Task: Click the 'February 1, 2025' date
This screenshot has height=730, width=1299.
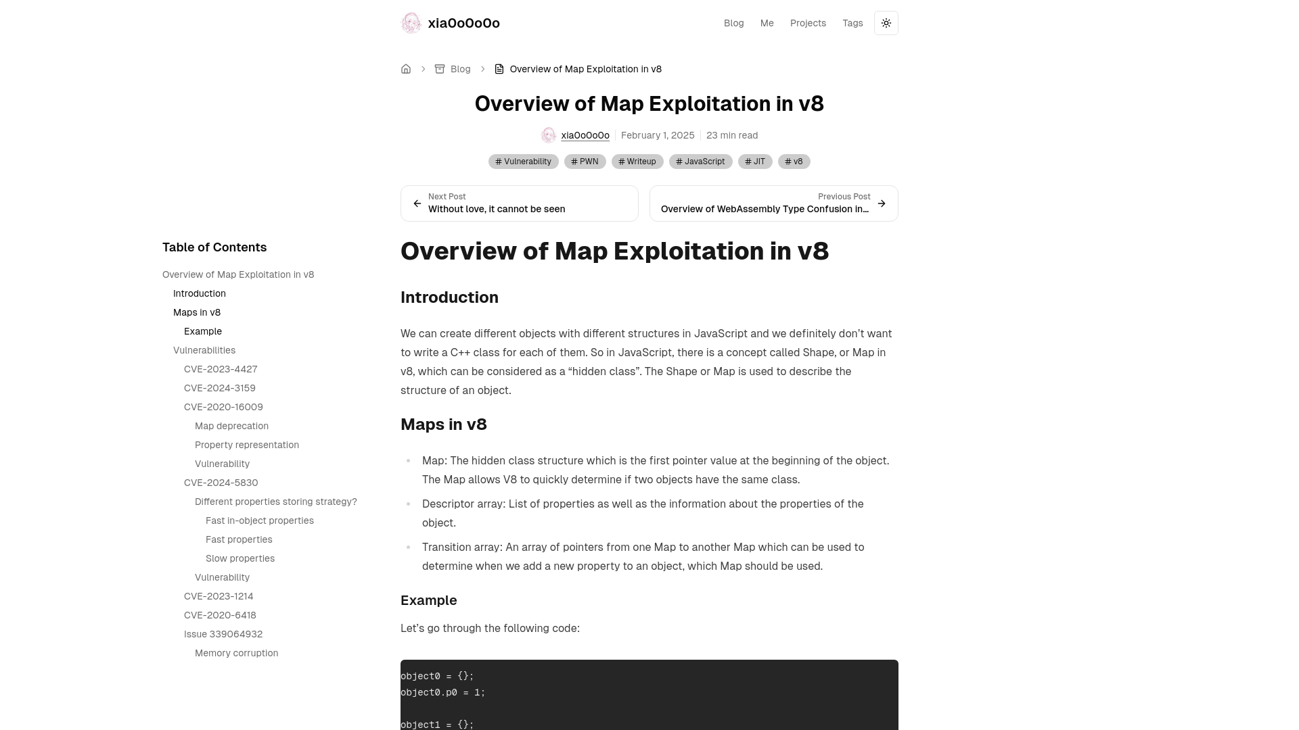Action: pos(658,135)
